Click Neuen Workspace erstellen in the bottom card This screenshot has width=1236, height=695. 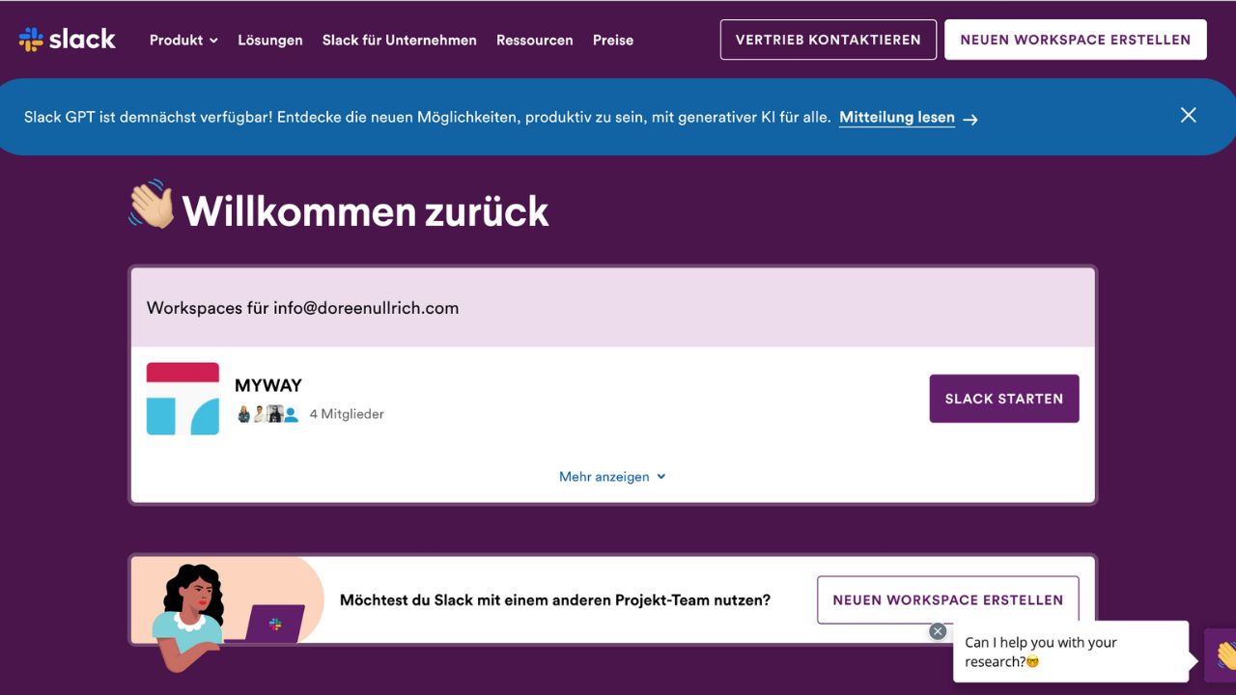tap(947, 599)
